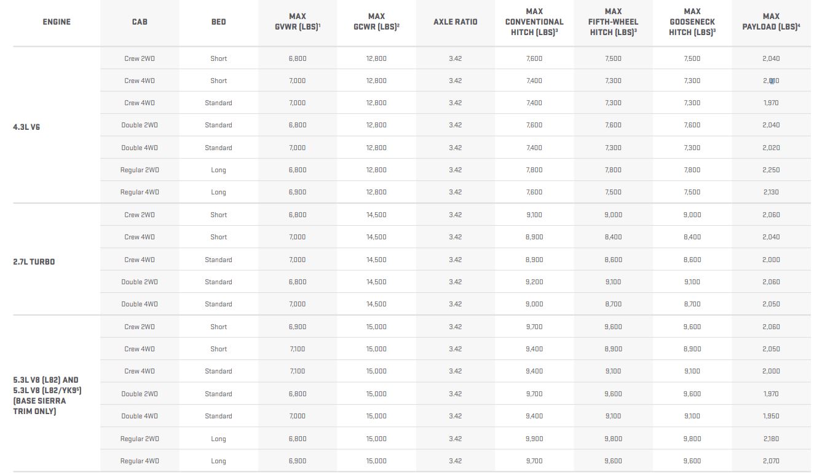Click the 1,950 max payload value
Viewport: 814px width, 475px height.
[x=771, y=416]
